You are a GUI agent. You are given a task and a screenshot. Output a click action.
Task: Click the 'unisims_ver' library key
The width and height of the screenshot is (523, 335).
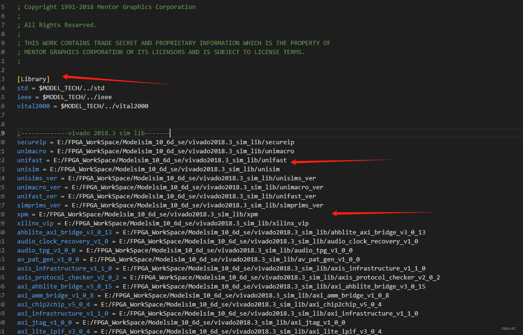(x=37, y=178)
